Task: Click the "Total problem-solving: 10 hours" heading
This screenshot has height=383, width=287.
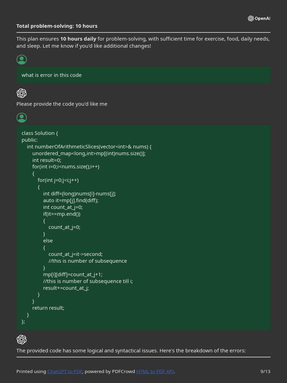Action: pyautogui.click(x=57, y=26)
